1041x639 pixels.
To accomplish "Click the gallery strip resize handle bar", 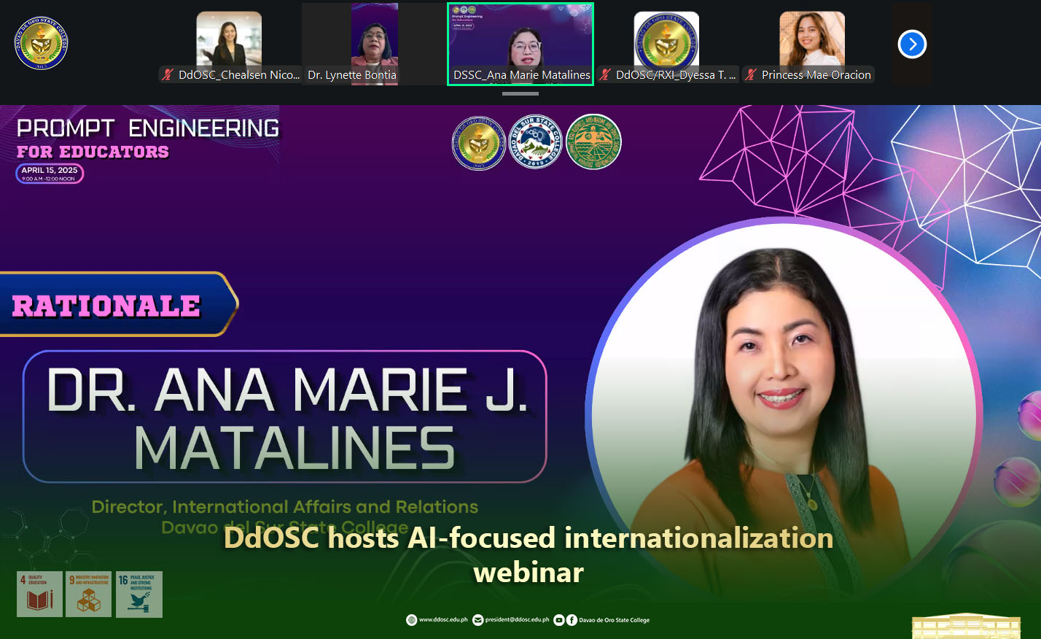I will [520, 93].
